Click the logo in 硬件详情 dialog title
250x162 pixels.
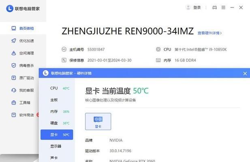click(x=46, y=73)
